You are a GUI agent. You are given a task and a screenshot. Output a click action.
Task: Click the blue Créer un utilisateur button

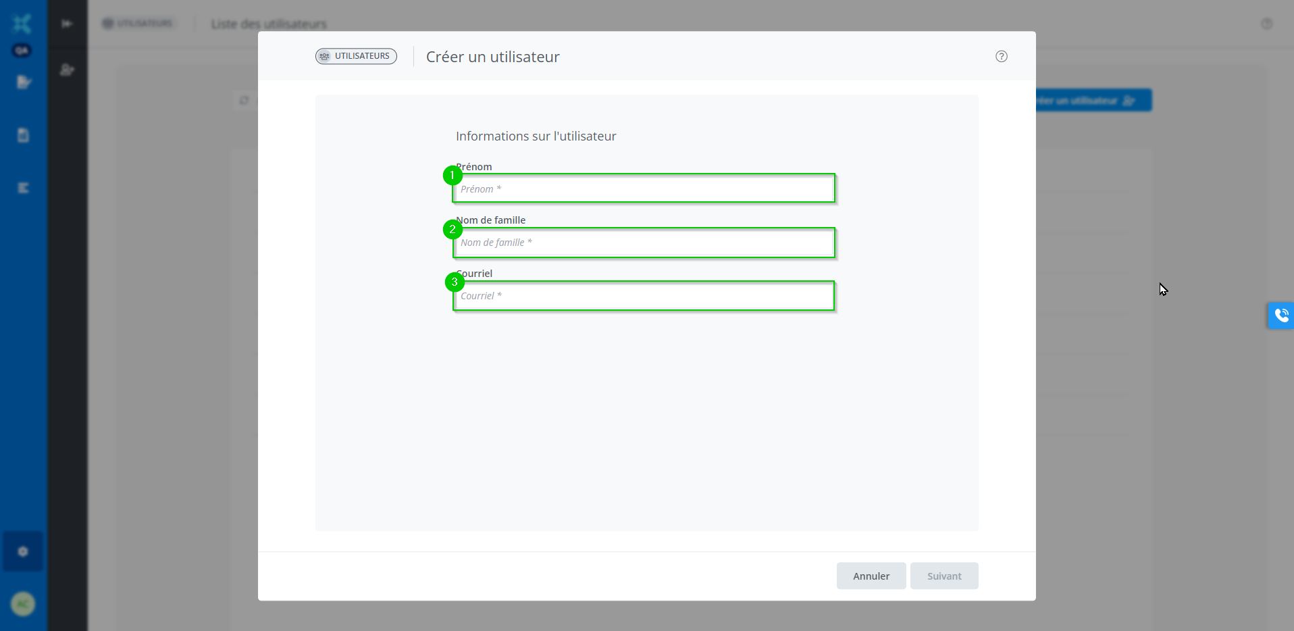[x=1093, y=101]
